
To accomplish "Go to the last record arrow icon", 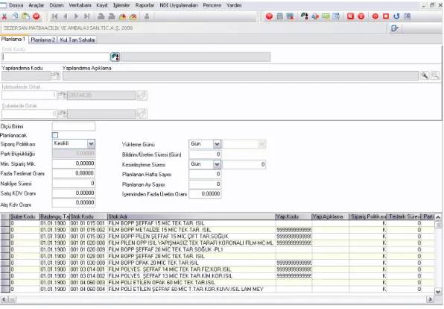I will (x=87, y=16).
